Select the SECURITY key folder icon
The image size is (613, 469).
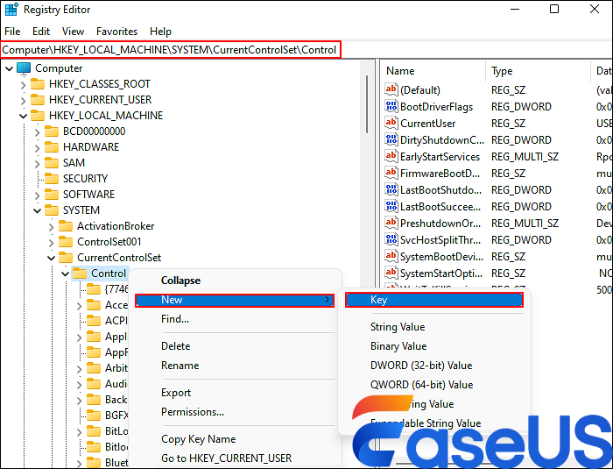pos(52,179)
